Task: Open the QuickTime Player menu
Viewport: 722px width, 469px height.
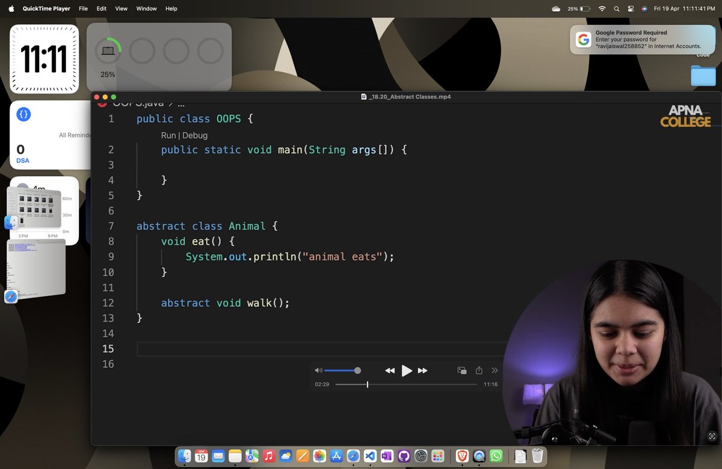Action: click(46, 8)
